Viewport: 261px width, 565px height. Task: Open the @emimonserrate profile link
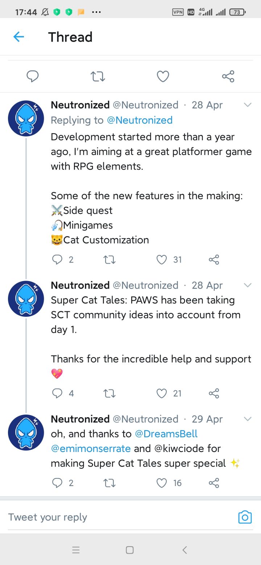pyautogui.click(x=91, y=448)
